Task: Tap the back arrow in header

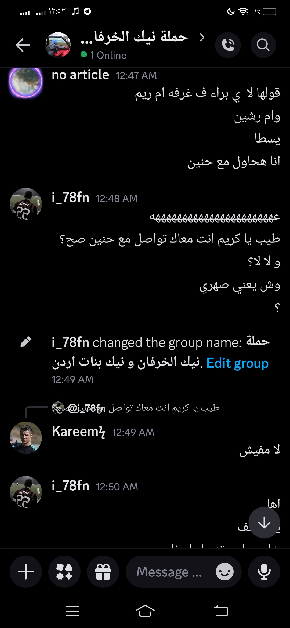Action: 23,45
